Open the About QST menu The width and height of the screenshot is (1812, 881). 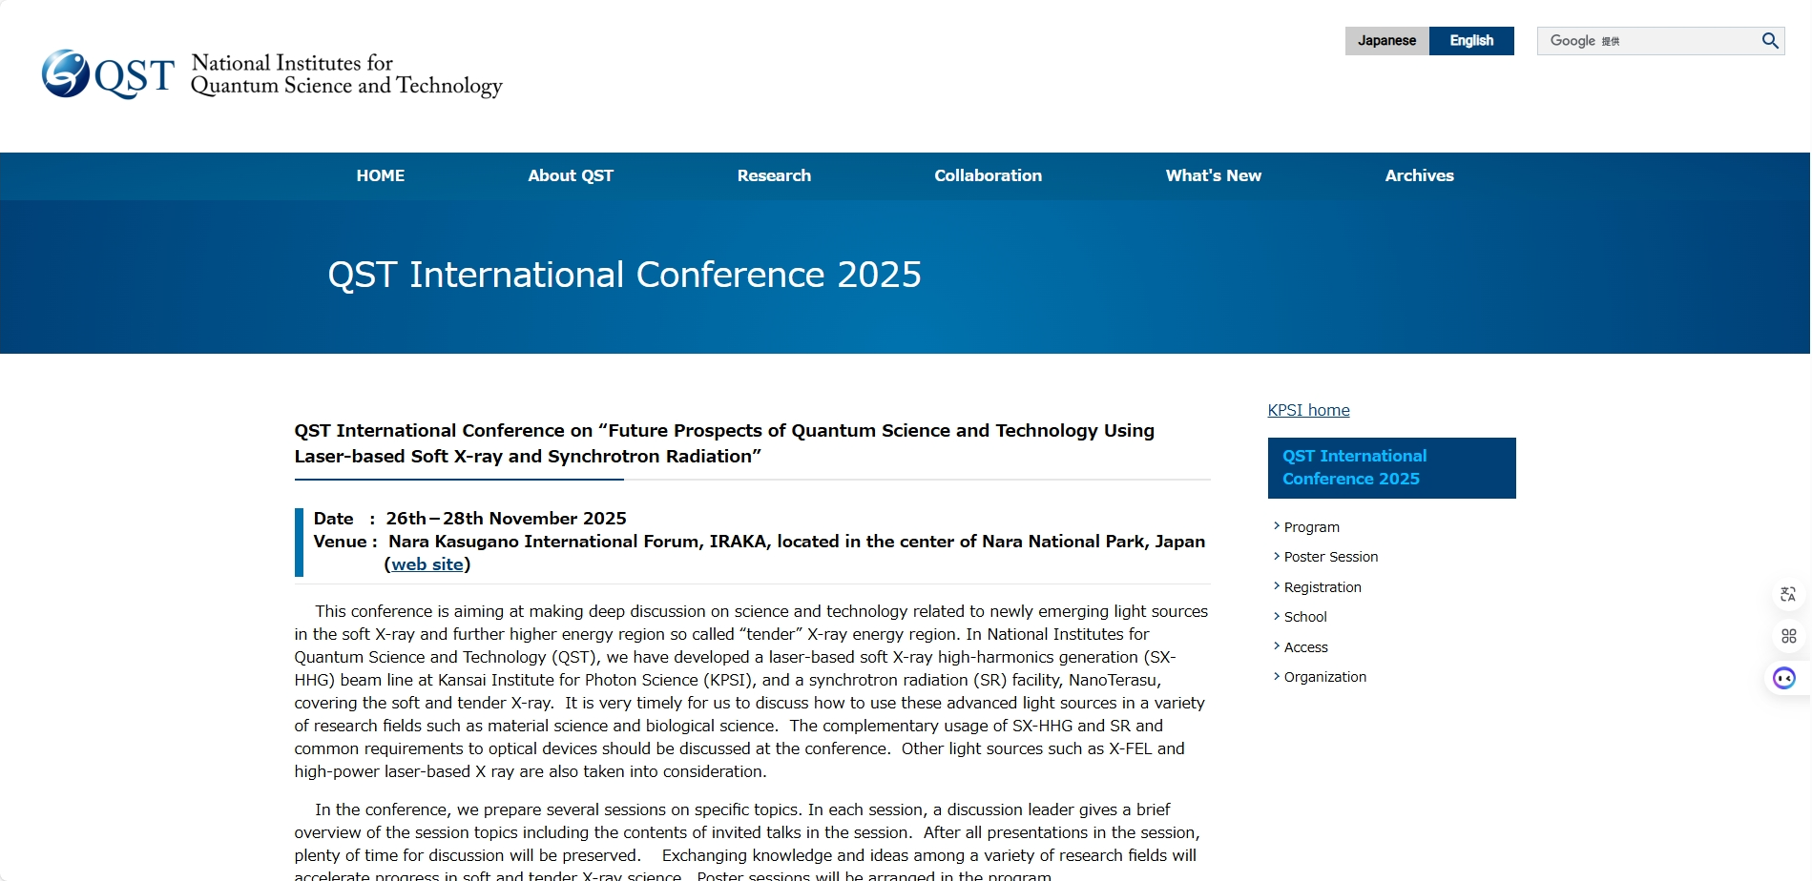tap(571, 175)
